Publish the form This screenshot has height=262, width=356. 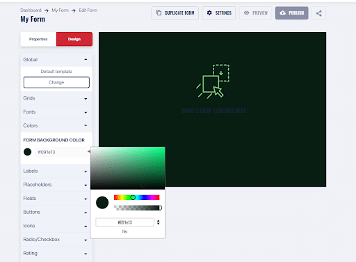[291, 13]
